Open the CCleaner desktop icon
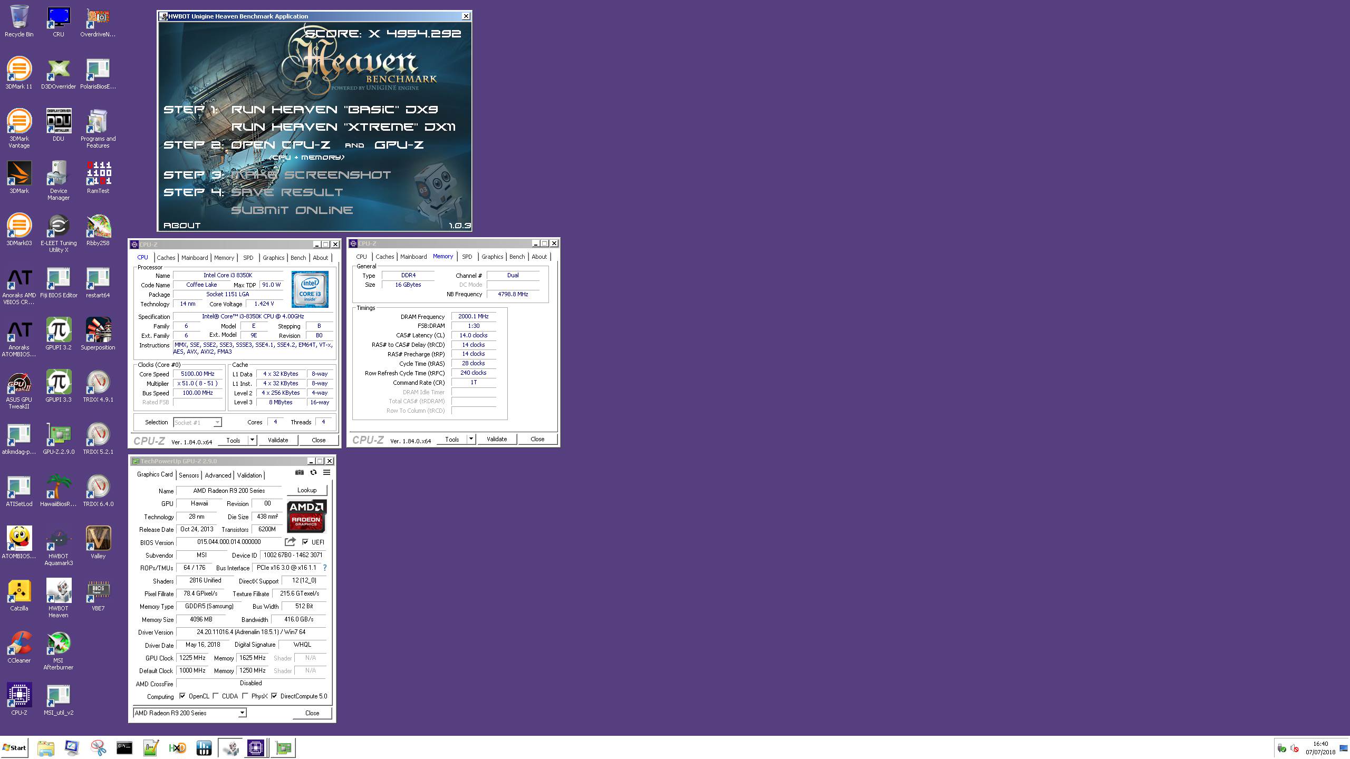1350x759 pixels. pyautogui.click(x=19, y=647)
